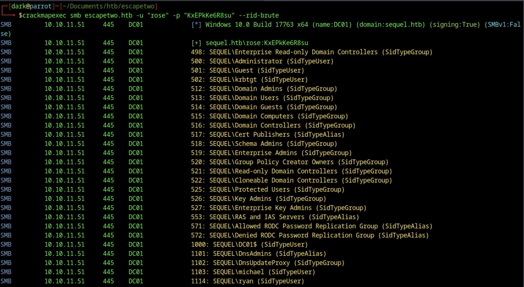Select the password string "KxEPkKe6R8su" in the command
This screenshot has width=524, height=287.
pos(209,15)
